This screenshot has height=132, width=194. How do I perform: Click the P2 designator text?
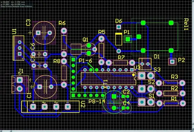[181, 60]
